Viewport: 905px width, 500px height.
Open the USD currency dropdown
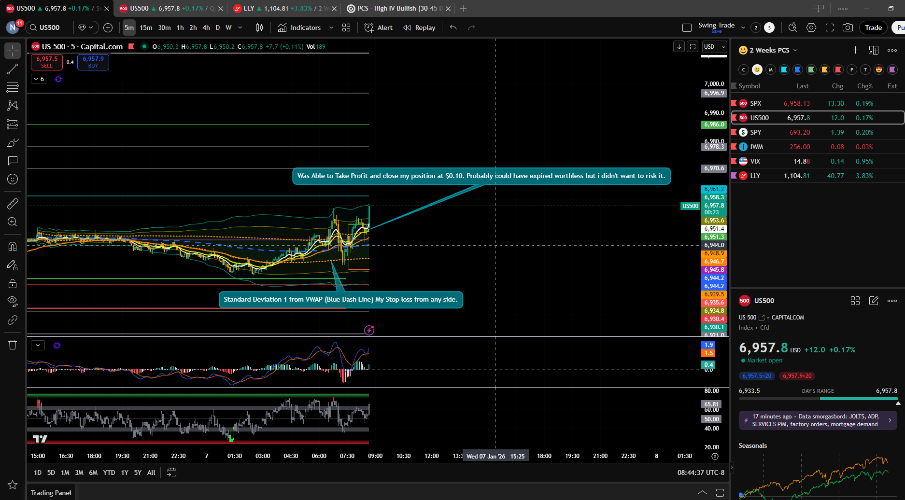tap(714, 46)
